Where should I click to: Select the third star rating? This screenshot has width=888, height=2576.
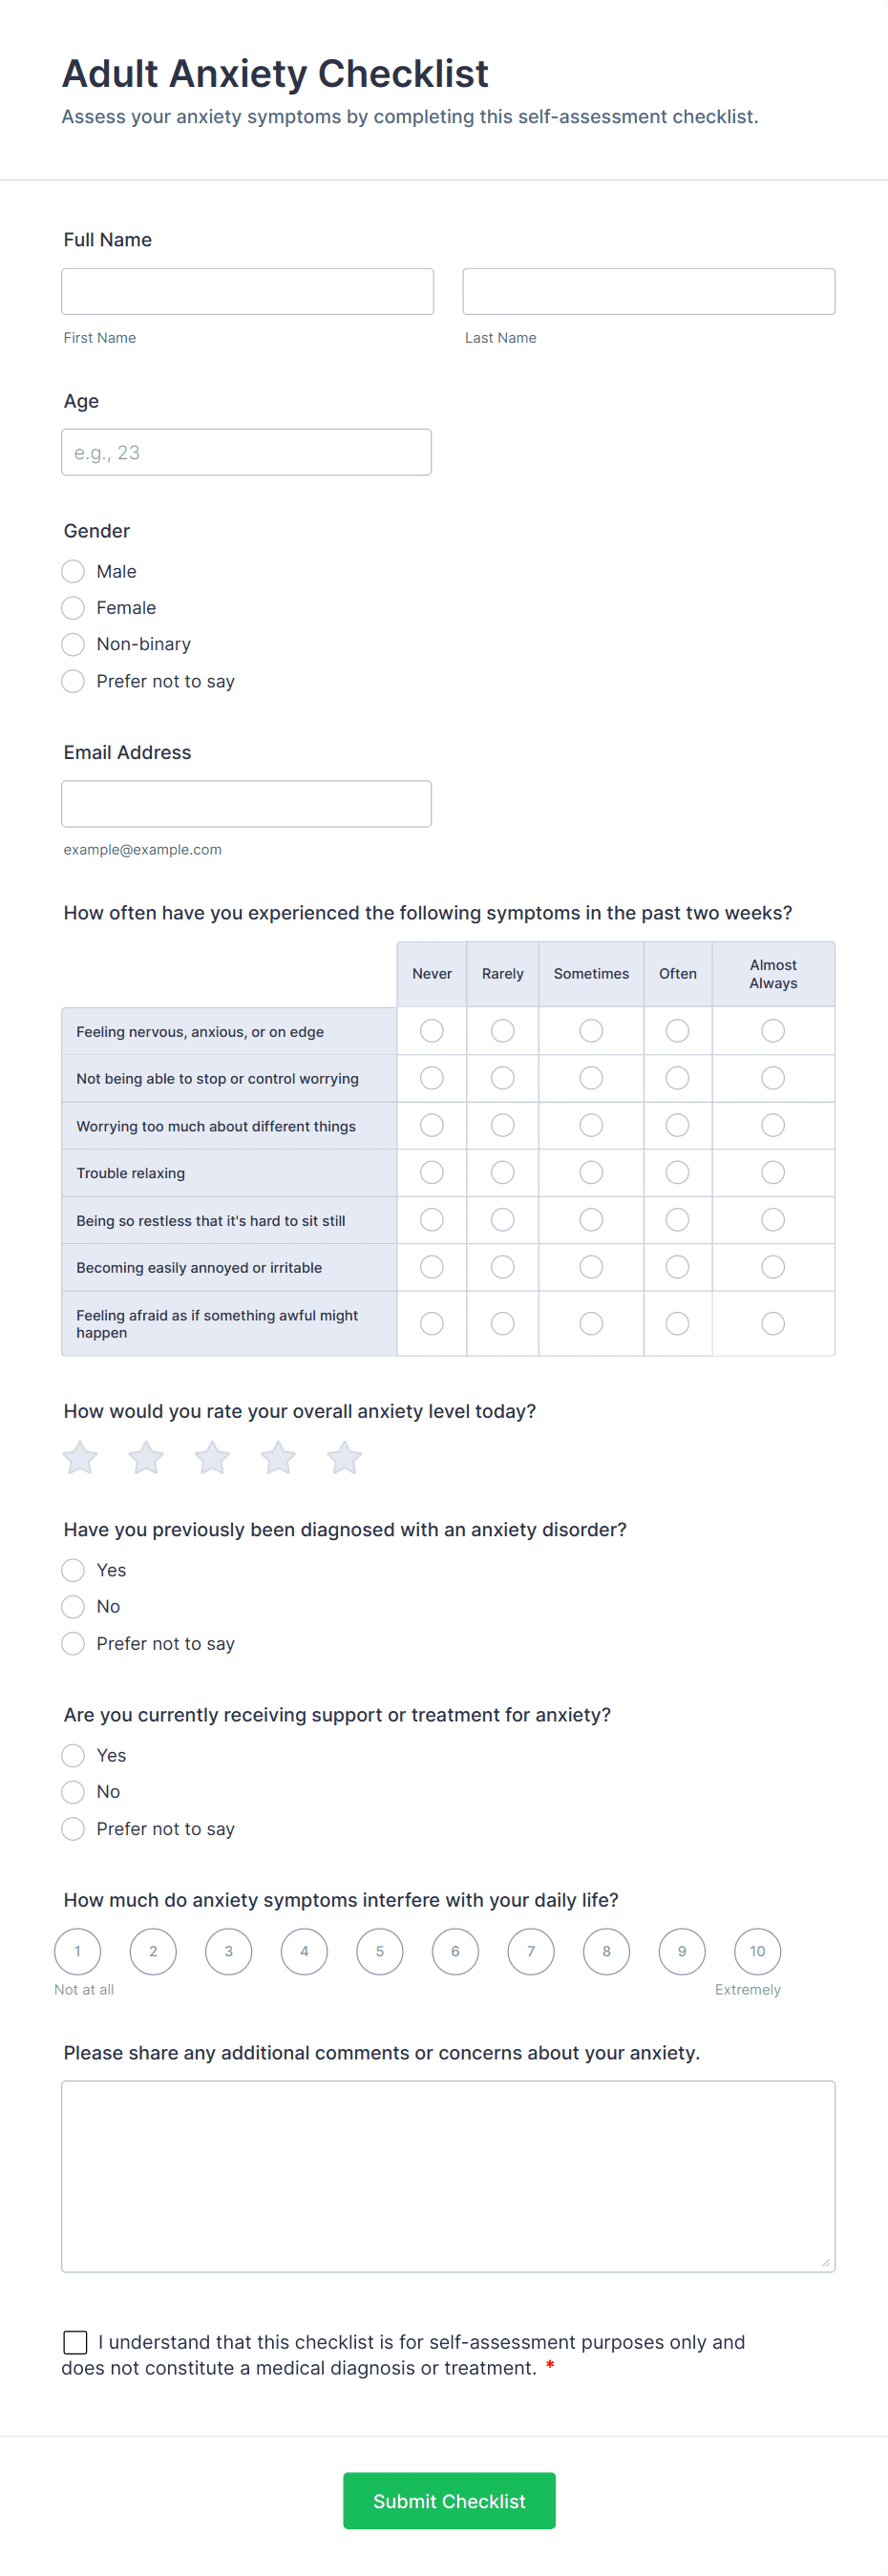point(212,1458)
